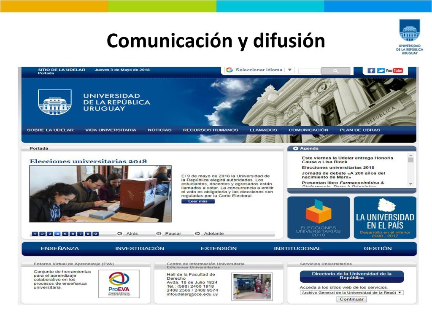Select the Enseñanza tab
The image size is (432, 324).
(60, 248)
